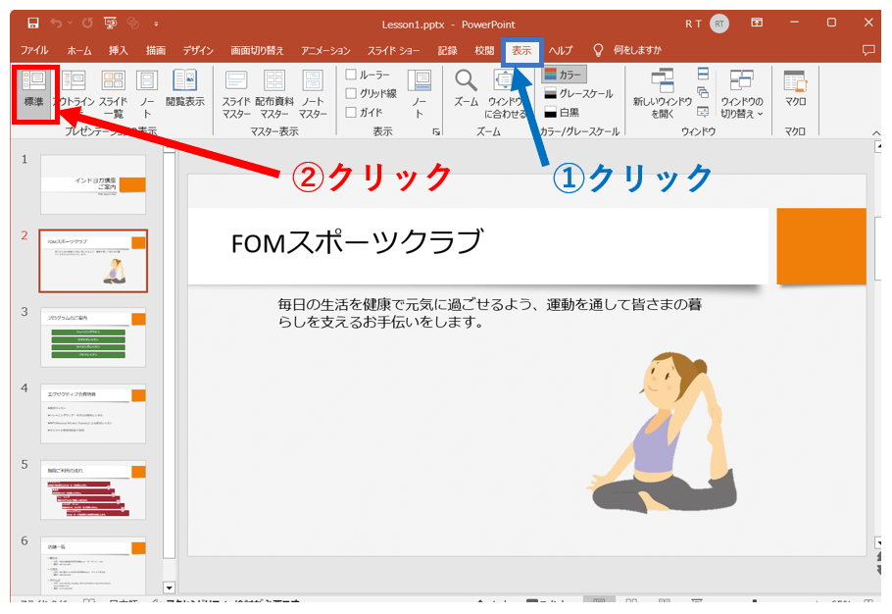Select slide 6 thumbnail
The image size is (892, 614).
coord(93,566)
